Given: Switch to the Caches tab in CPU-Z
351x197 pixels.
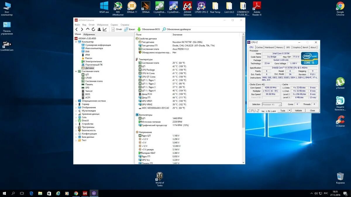Looking at the screenshot, I should (260, 47).
